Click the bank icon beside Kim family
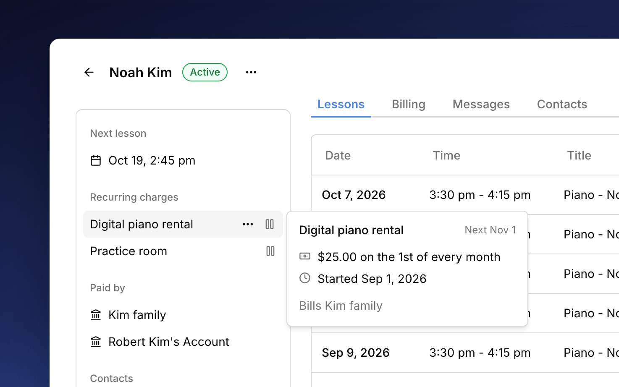This screenshot has height=387, width=619. pyautogui.click(x=96, y=315)
